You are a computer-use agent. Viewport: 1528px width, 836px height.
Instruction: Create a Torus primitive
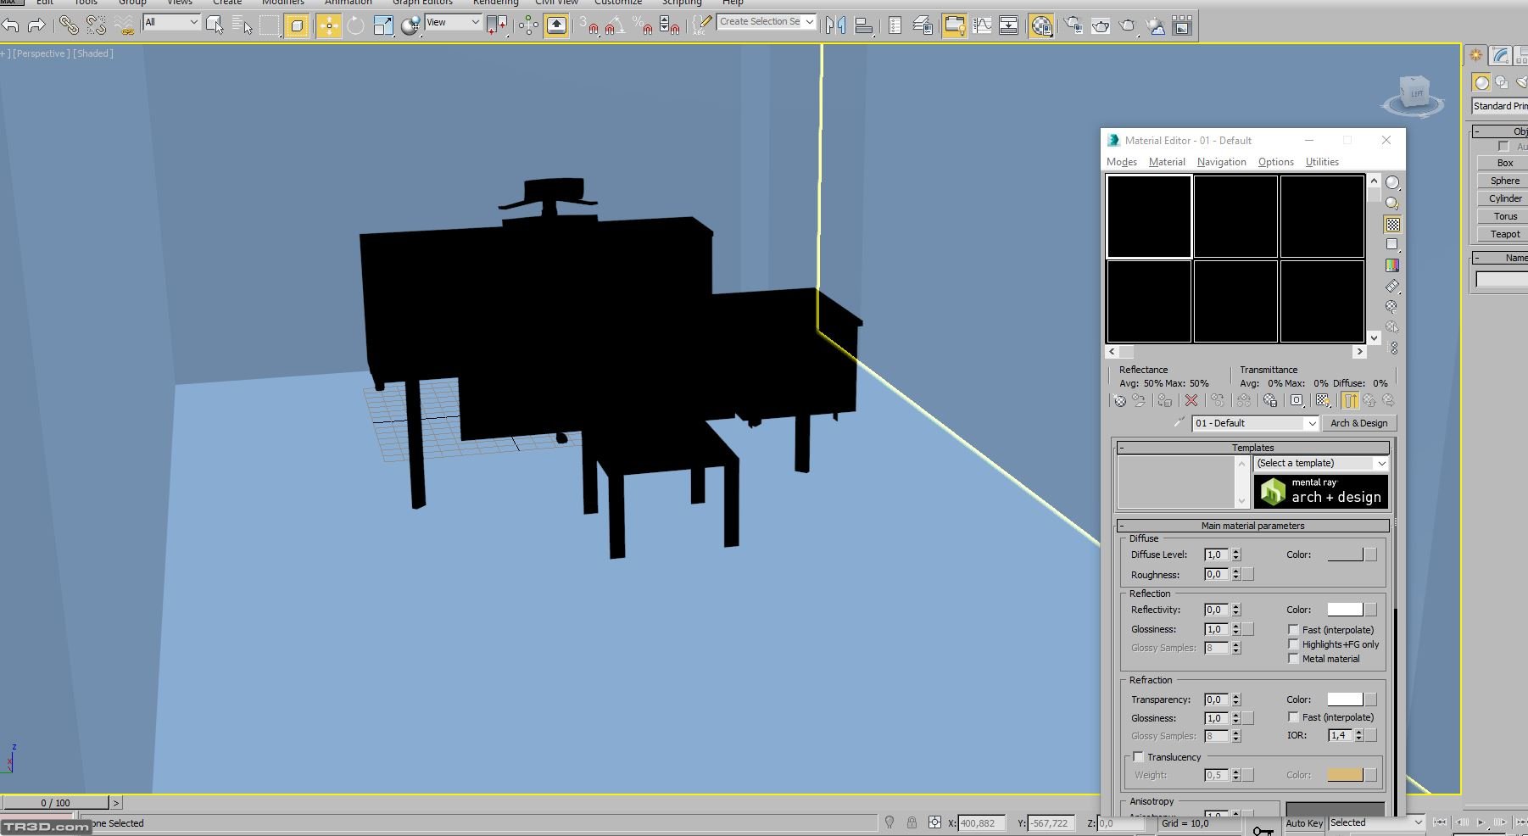(x=1505, y=216)
